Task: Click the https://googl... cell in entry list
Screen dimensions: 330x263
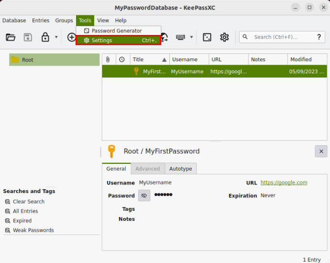Action: click(x=228, y=72)
